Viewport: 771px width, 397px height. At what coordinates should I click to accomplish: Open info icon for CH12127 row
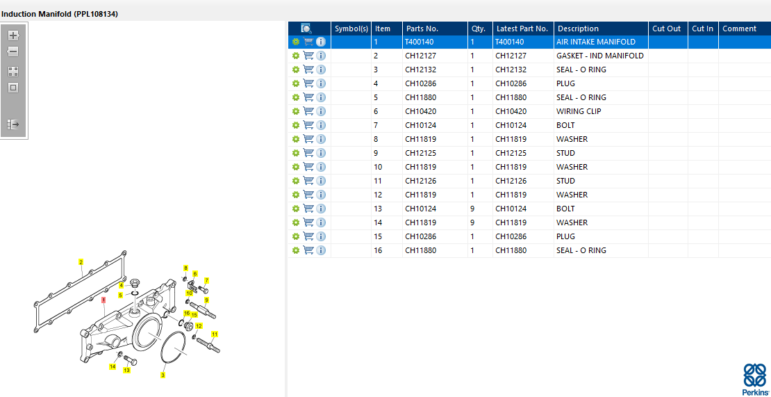(x=321, y=56)
